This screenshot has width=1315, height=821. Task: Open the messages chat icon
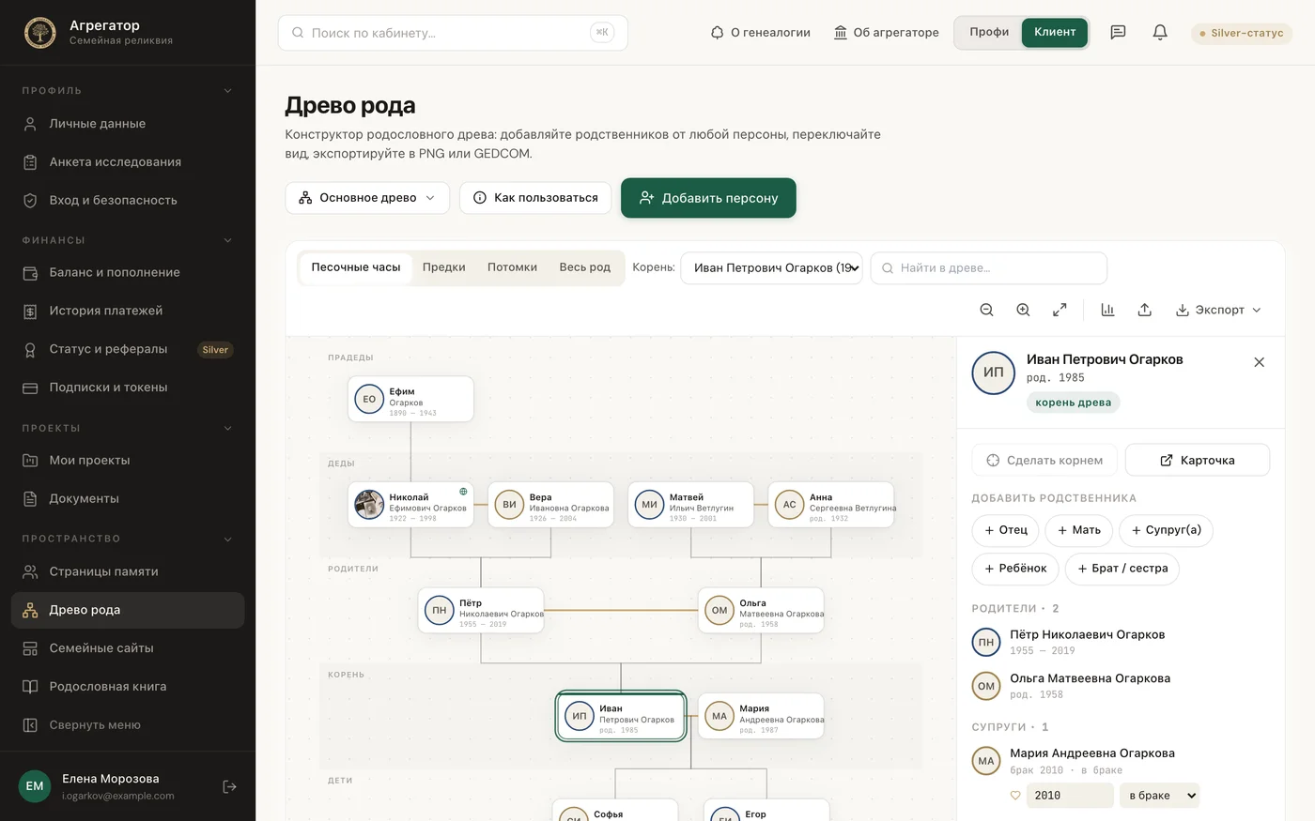(1118, 33)
